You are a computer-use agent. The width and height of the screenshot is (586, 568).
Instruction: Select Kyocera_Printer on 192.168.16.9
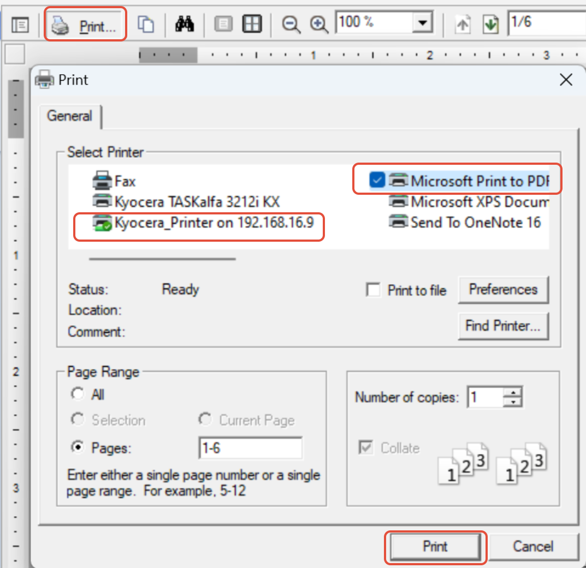tap(203, 223)
